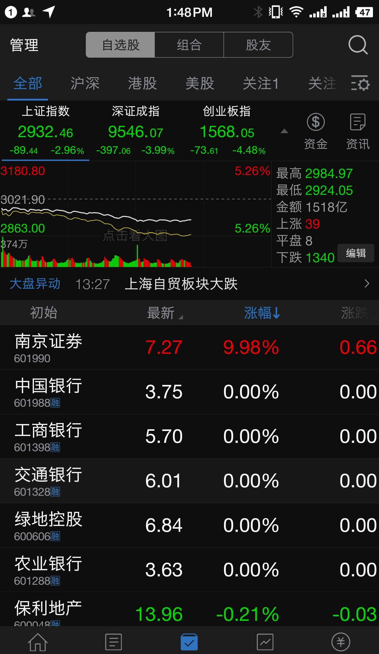
Task: Tap the 编辑 button
Action: [x=356, y=253]
